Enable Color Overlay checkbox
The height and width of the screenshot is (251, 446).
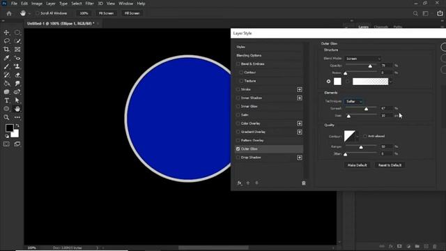(238, 123)
